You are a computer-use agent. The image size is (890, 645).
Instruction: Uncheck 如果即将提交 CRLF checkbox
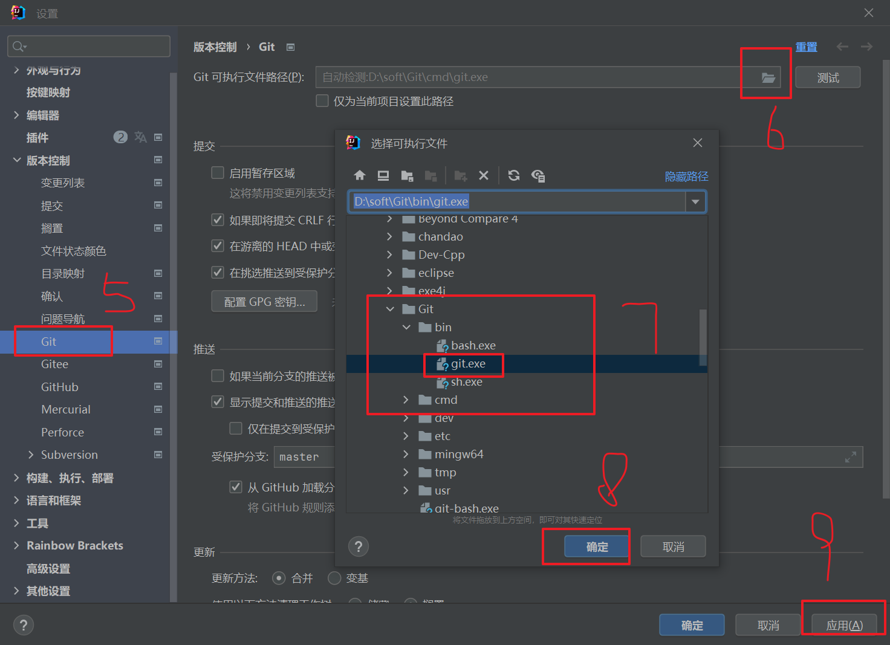tap(218, 220)
